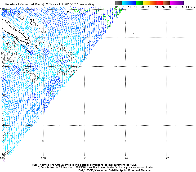Click the magenta-purple 40-50 knots color segment
This screenshot has width=196, height=172.
click(177, 3)
